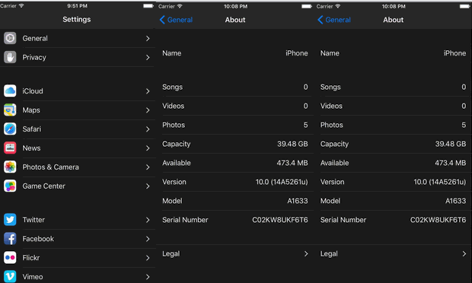This screenshot has width=472, height=283.
Task: Tap the Maps app icon
Action: click(10, 110)
